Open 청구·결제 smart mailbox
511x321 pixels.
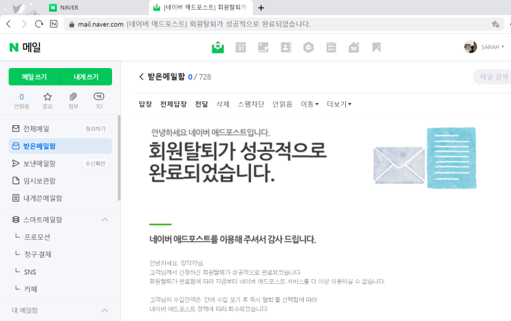[x=37, y=254]
